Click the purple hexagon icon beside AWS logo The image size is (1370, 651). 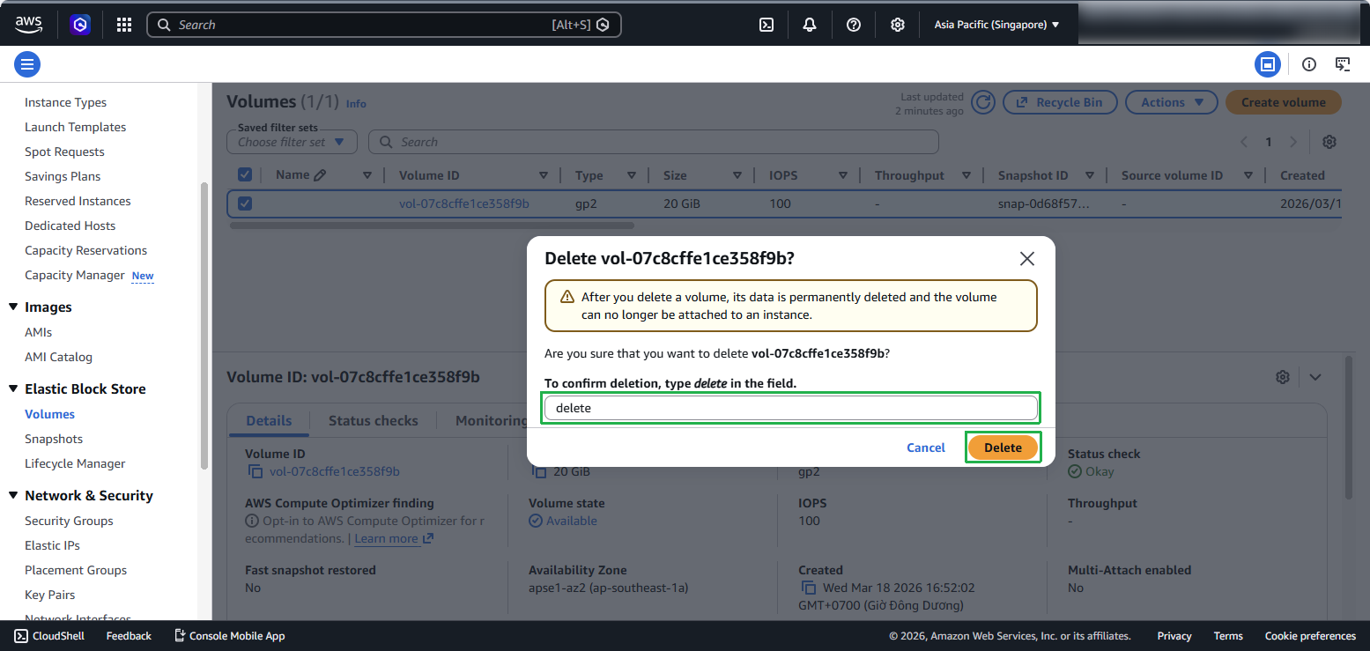click(81, 25)
